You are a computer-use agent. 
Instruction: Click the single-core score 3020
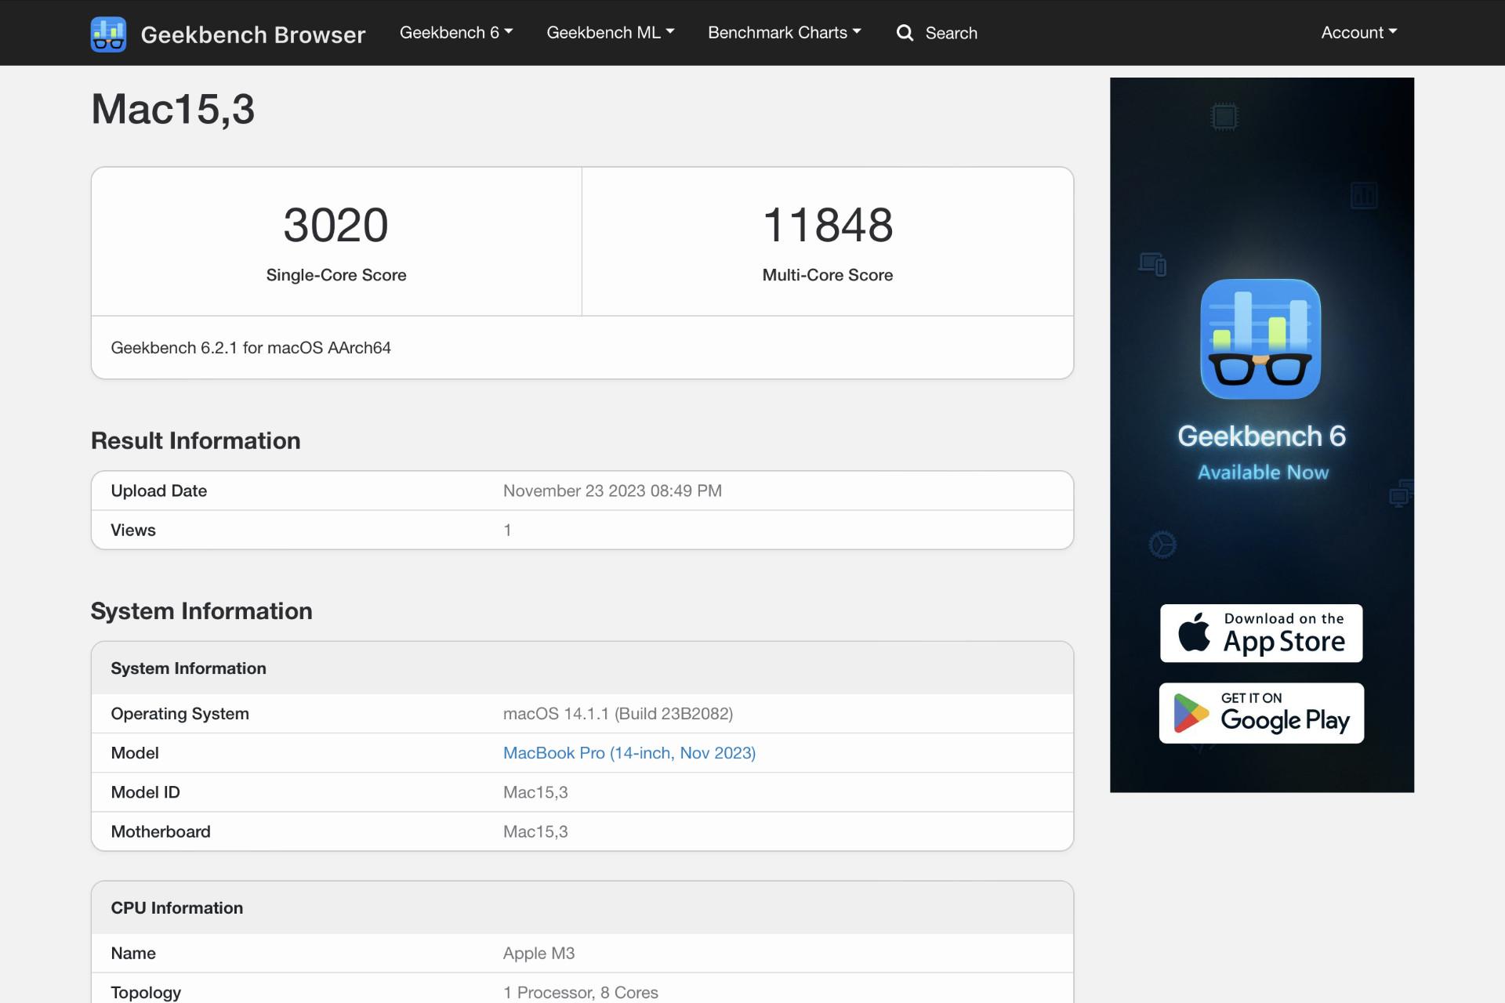(335, 225)
